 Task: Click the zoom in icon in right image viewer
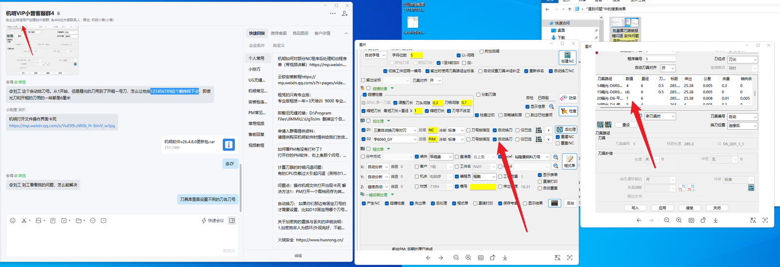679,220
